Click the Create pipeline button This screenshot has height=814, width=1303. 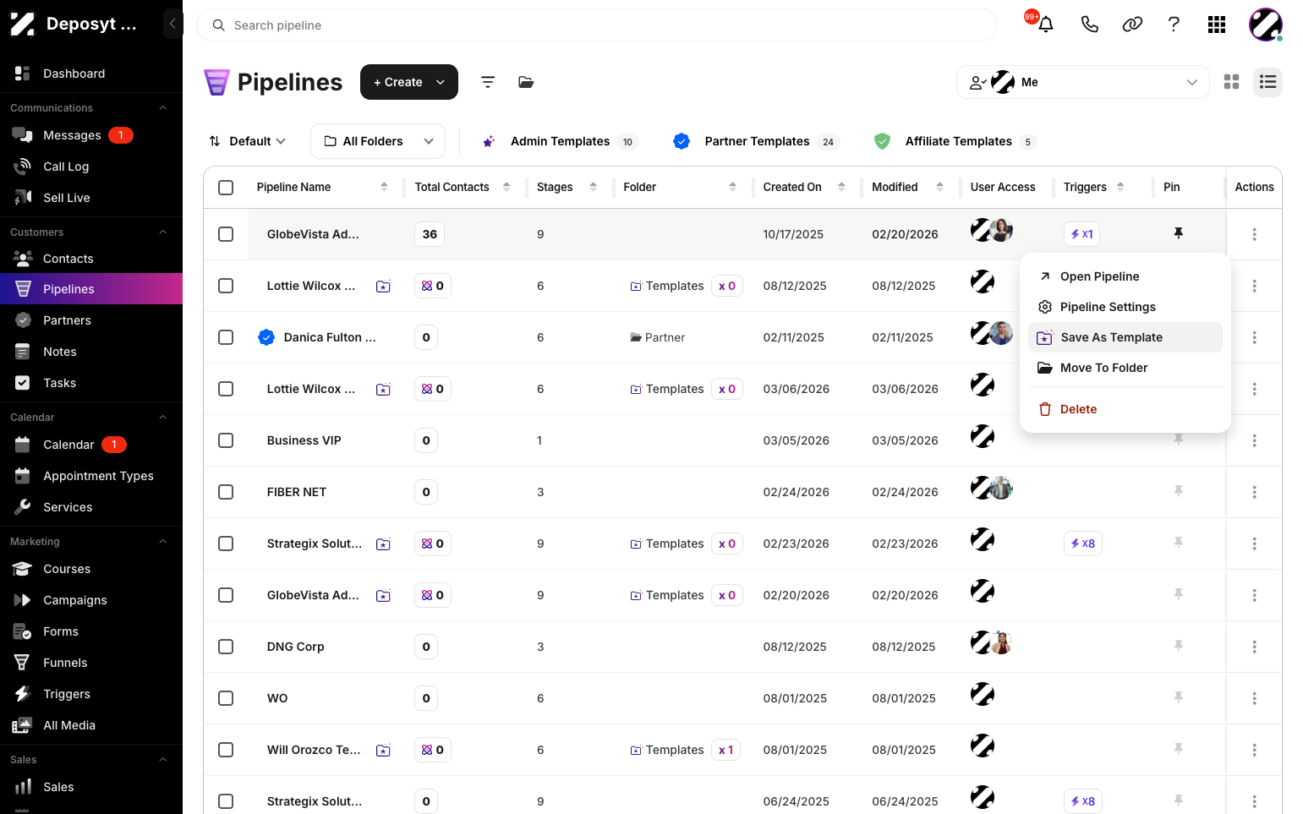coord(409,82)
